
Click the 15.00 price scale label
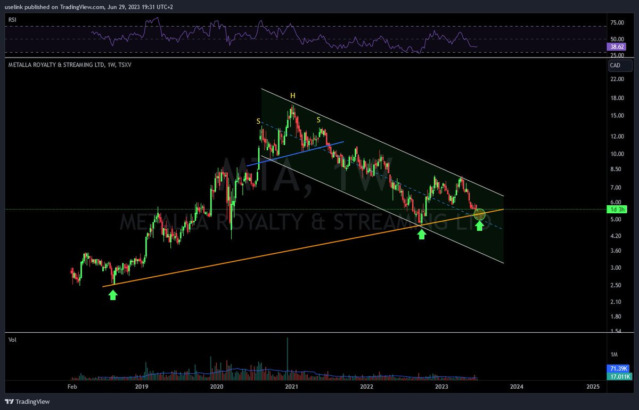click(x=617, y=116)
